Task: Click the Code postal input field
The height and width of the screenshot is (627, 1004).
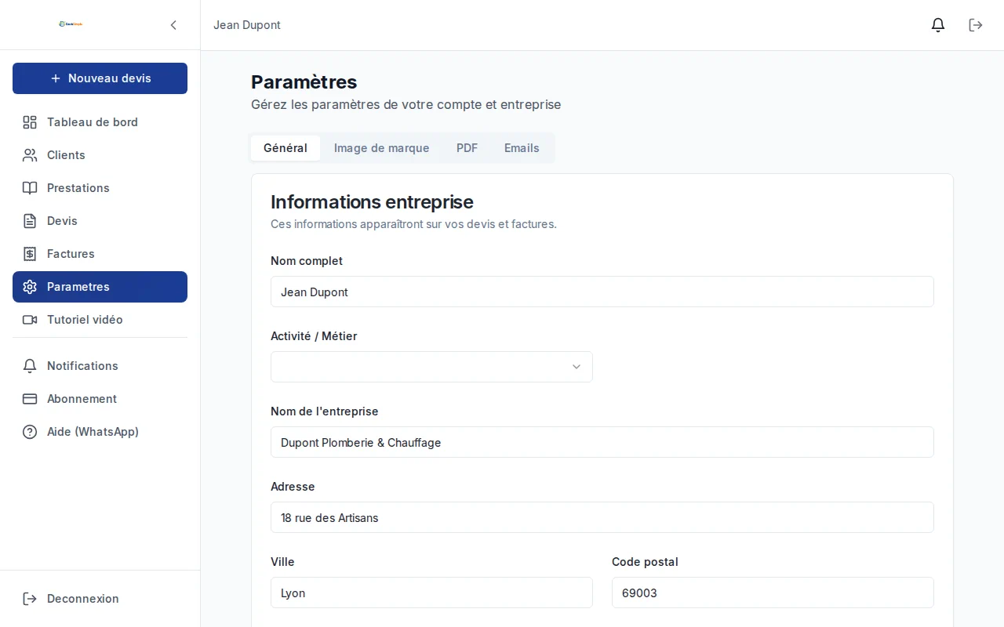Action: click(x=773, y=593)
